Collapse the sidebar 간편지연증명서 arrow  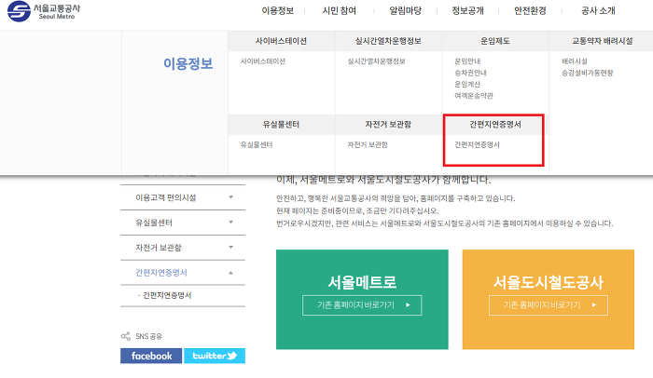[x=231, y=273]
